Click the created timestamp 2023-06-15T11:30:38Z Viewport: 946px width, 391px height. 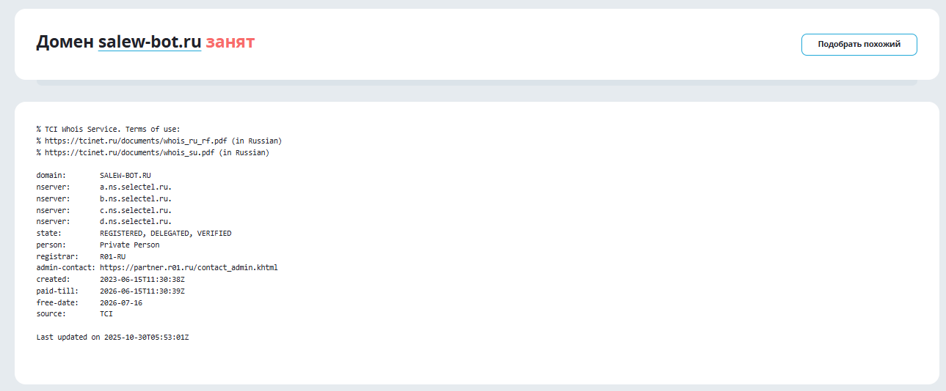142,279
